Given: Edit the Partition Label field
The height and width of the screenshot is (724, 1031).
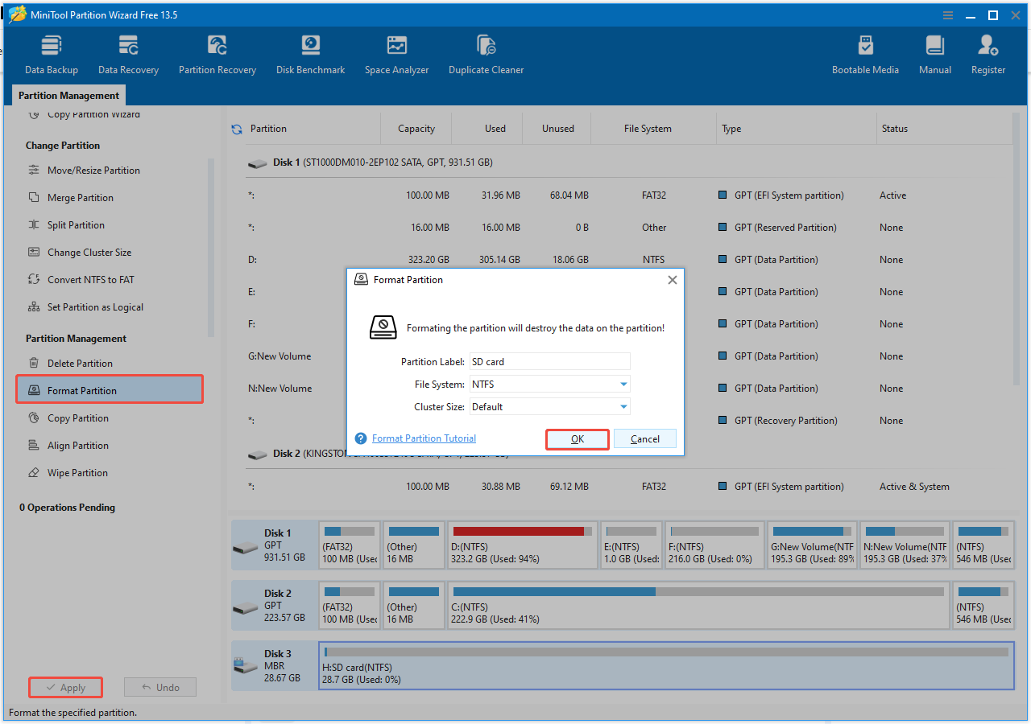Looking at the screenshot, I should click(x=550, y=361).
